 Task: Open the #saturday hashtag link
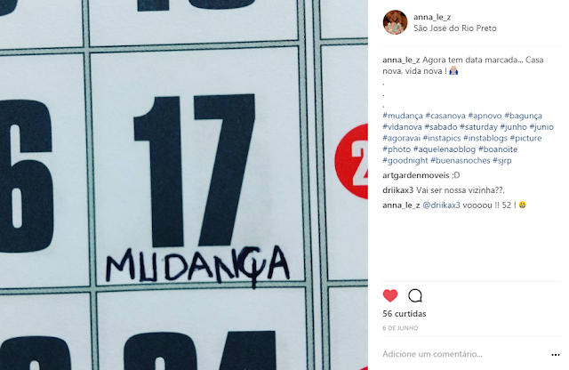click(478, 127)
